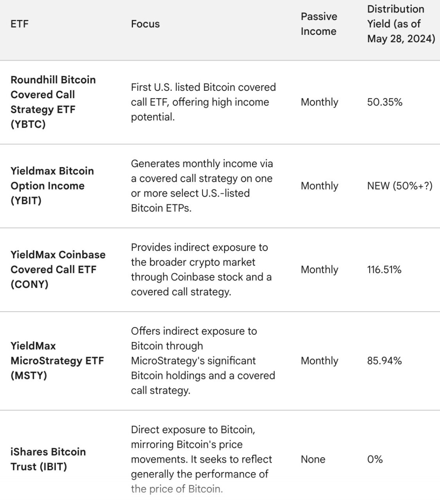Click the Focus column header
This screenshot has height=501, width=440.
coord(145,24)
